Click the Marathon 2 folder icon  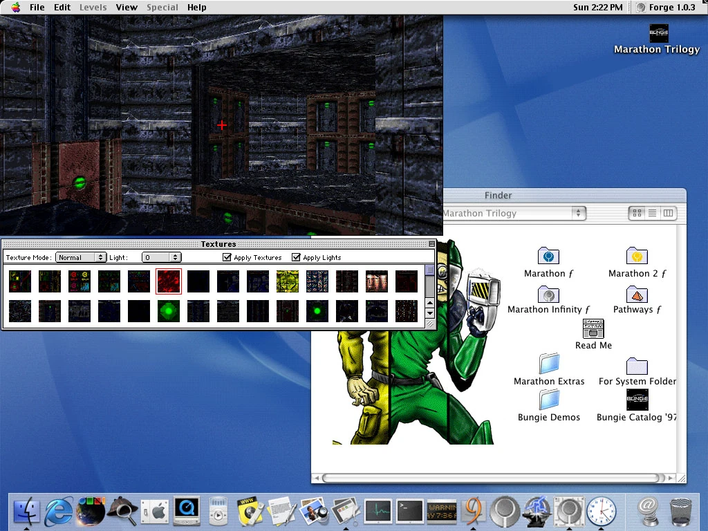coord(636,257)
